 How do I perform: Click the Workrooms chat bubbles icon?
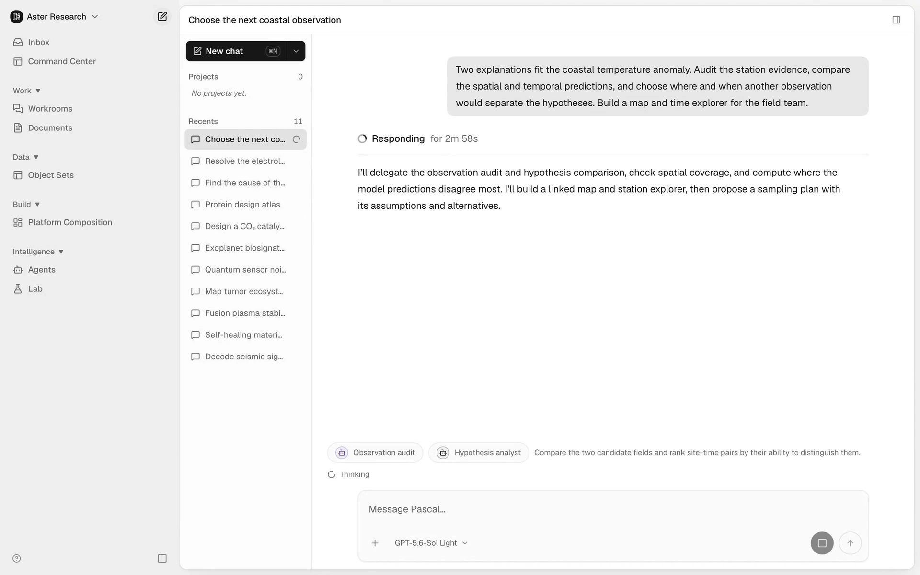[18, 109]
